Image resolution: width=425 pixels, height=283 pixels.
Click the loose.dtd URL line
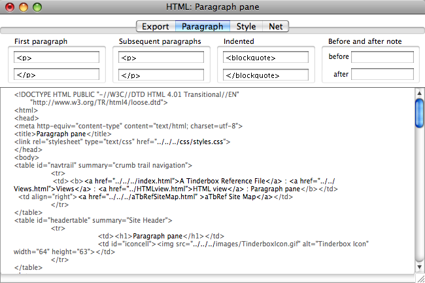pos(99,102)
